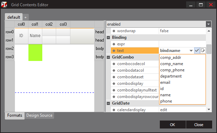This screenshot has width=217, height=133.
Task: Select email in the column list
Action: [165, 82]
